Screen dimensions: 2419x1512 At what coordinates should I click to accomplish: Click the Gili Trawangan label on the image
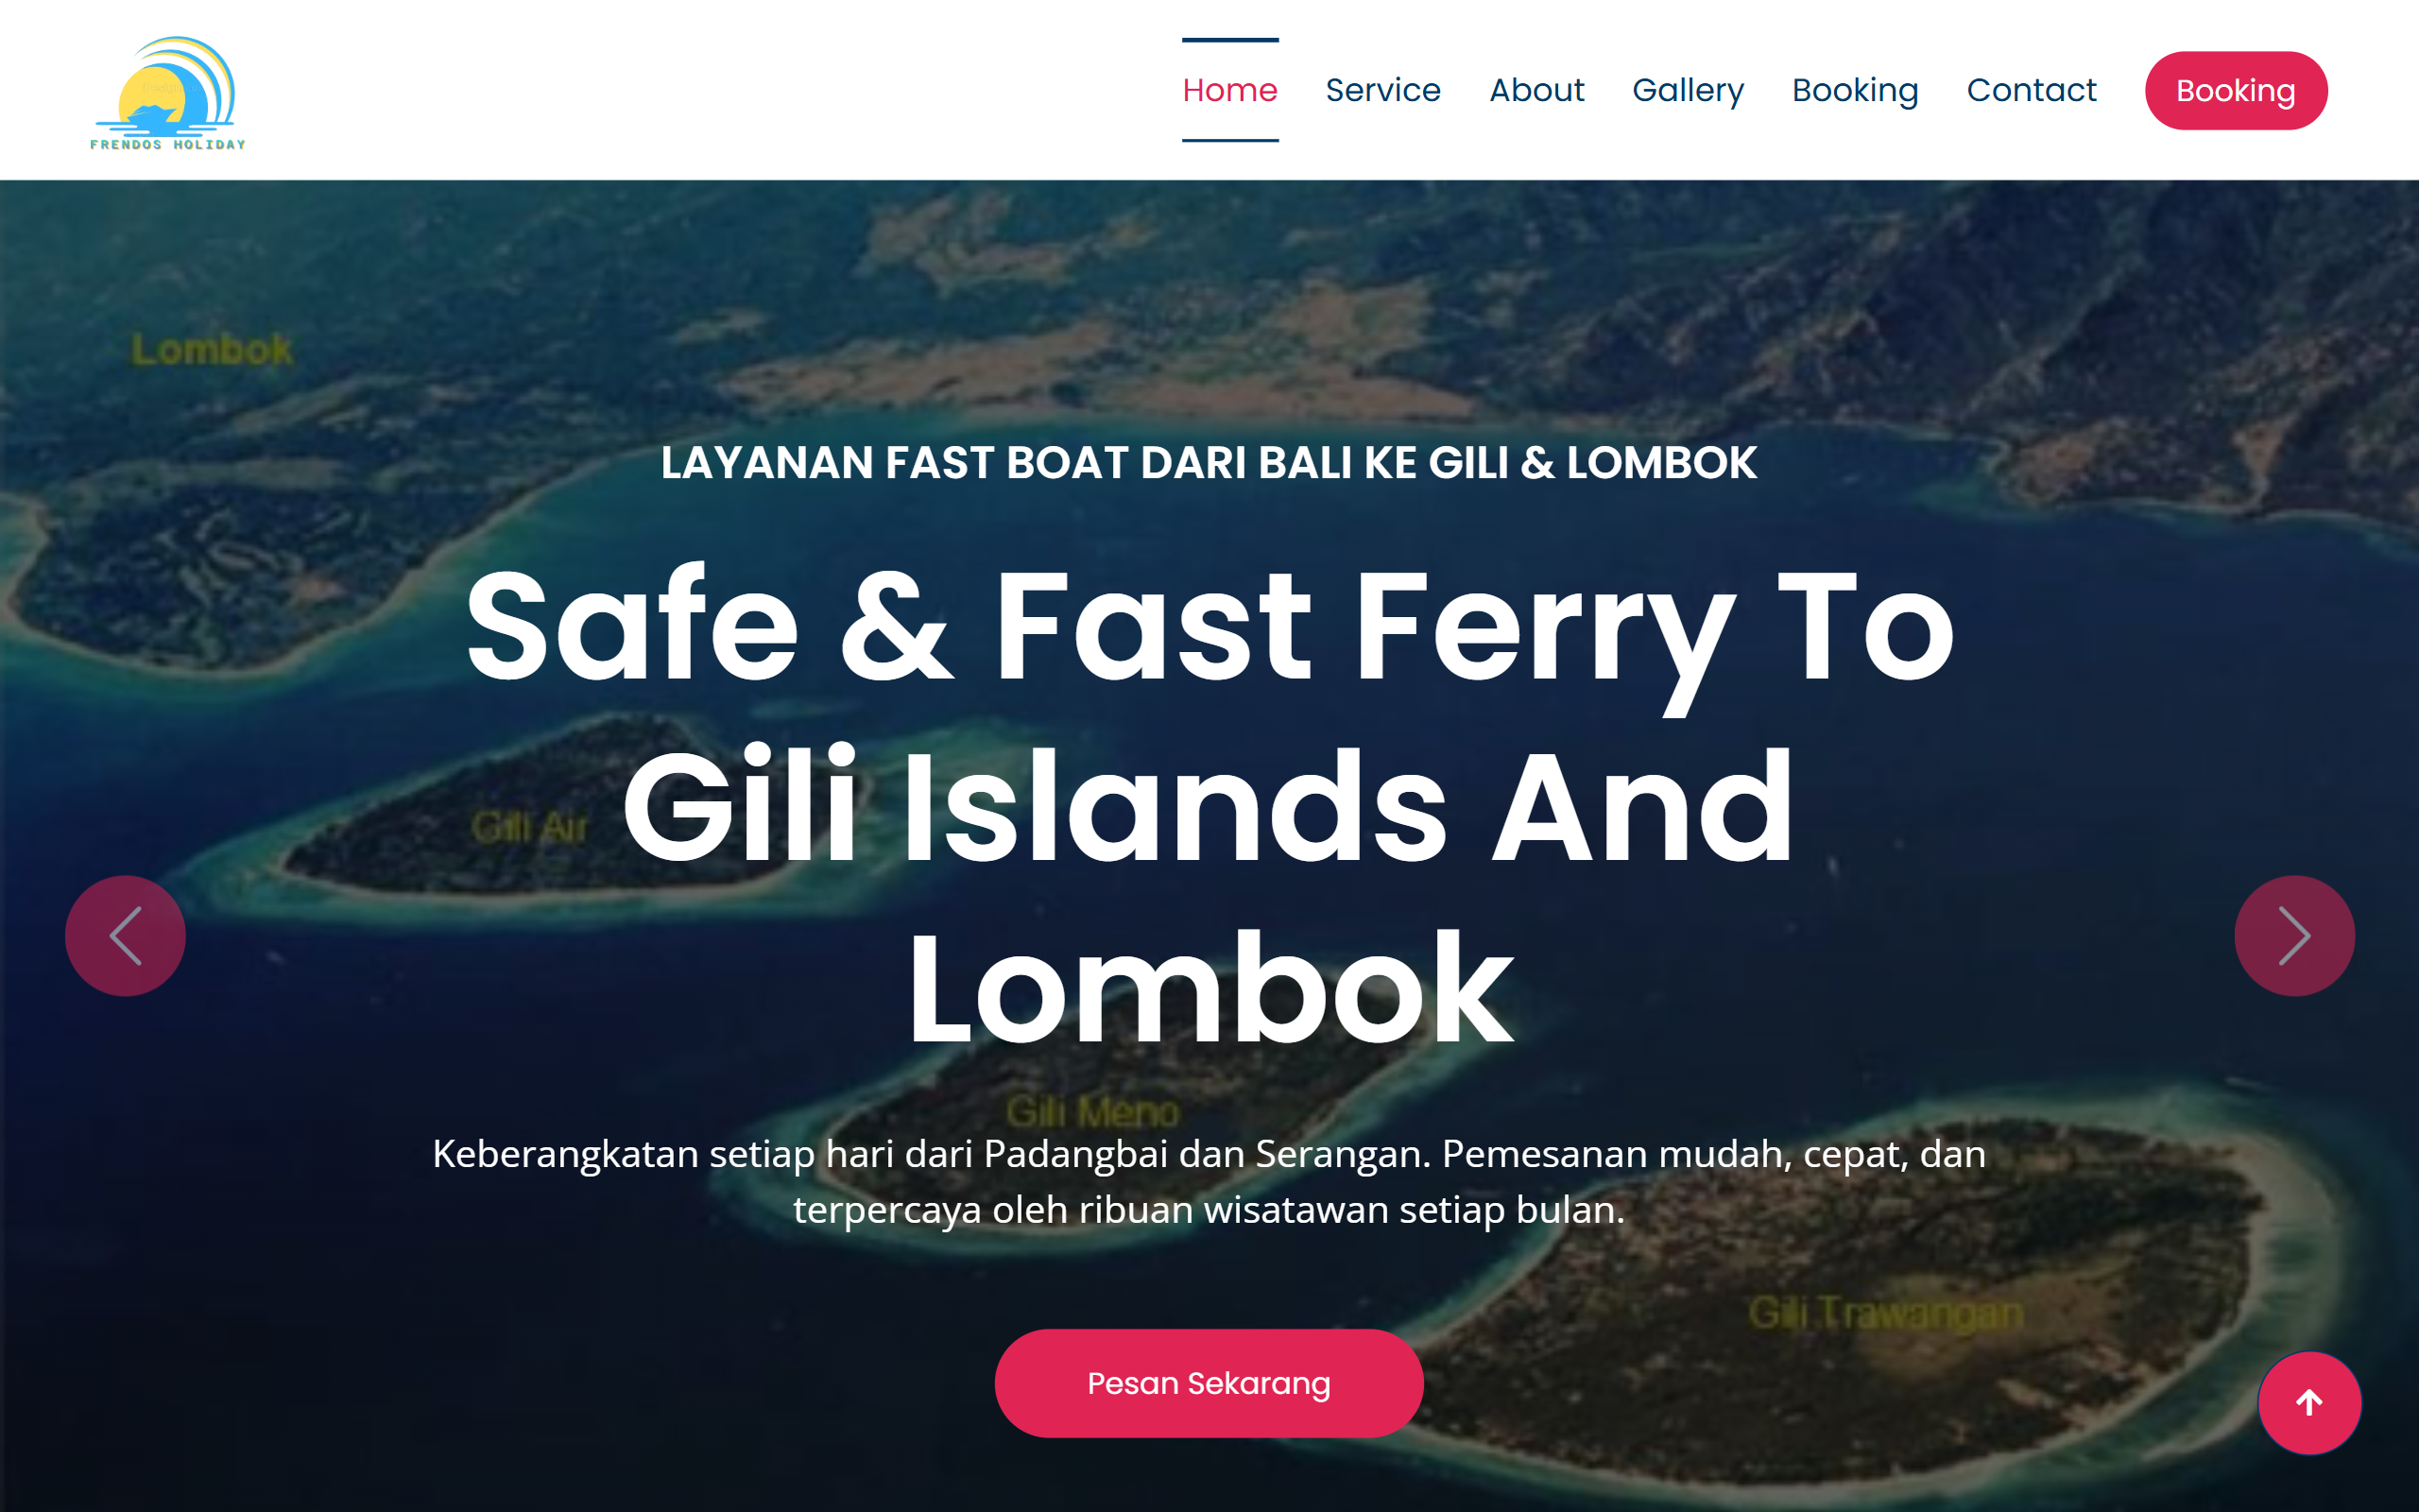click(1885, 1312)
